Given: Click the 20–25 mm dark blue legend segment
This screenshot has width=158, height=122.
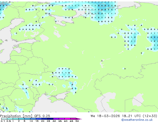Looking at the screenshot, I should (44, 119).
